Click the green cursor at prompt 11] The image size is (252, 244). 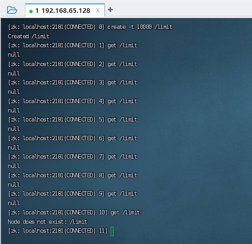112,231
